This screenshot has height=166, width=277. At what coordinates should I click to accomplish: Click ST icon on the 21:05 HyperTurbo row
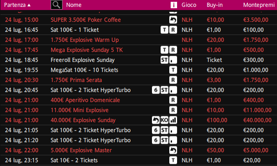(x=164, y=130)
